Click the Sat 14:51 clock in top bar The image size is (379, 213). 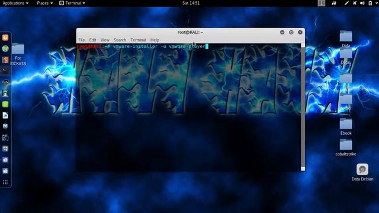pyautogui.click(x=191, y=3)
